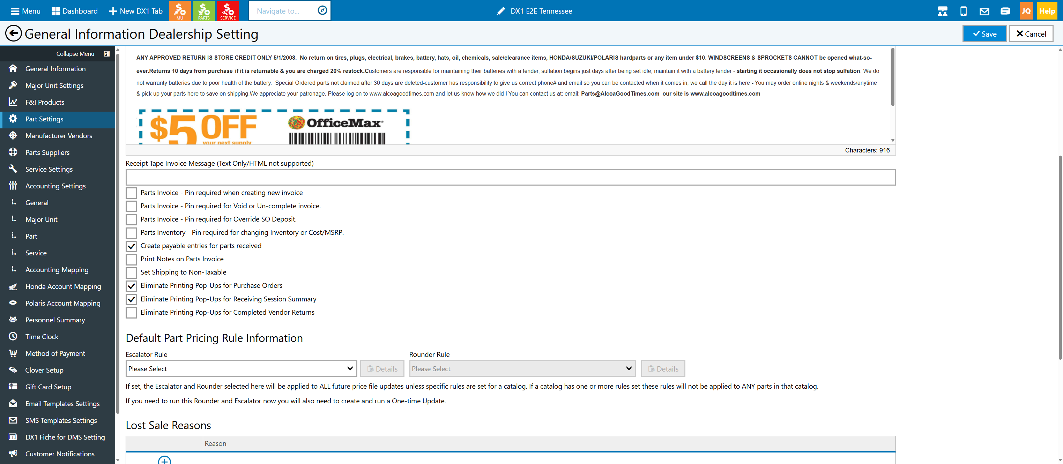Viewport: 1063px width, 464px height.
Task: Open the support agent icon in header
Action: point(942,11)
